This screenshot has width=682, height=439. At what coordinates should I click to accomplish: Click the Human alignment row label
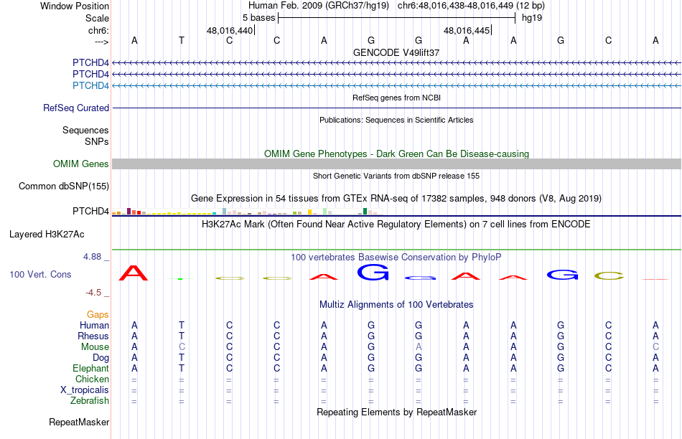pyautogui.click(x=94, y=325)
